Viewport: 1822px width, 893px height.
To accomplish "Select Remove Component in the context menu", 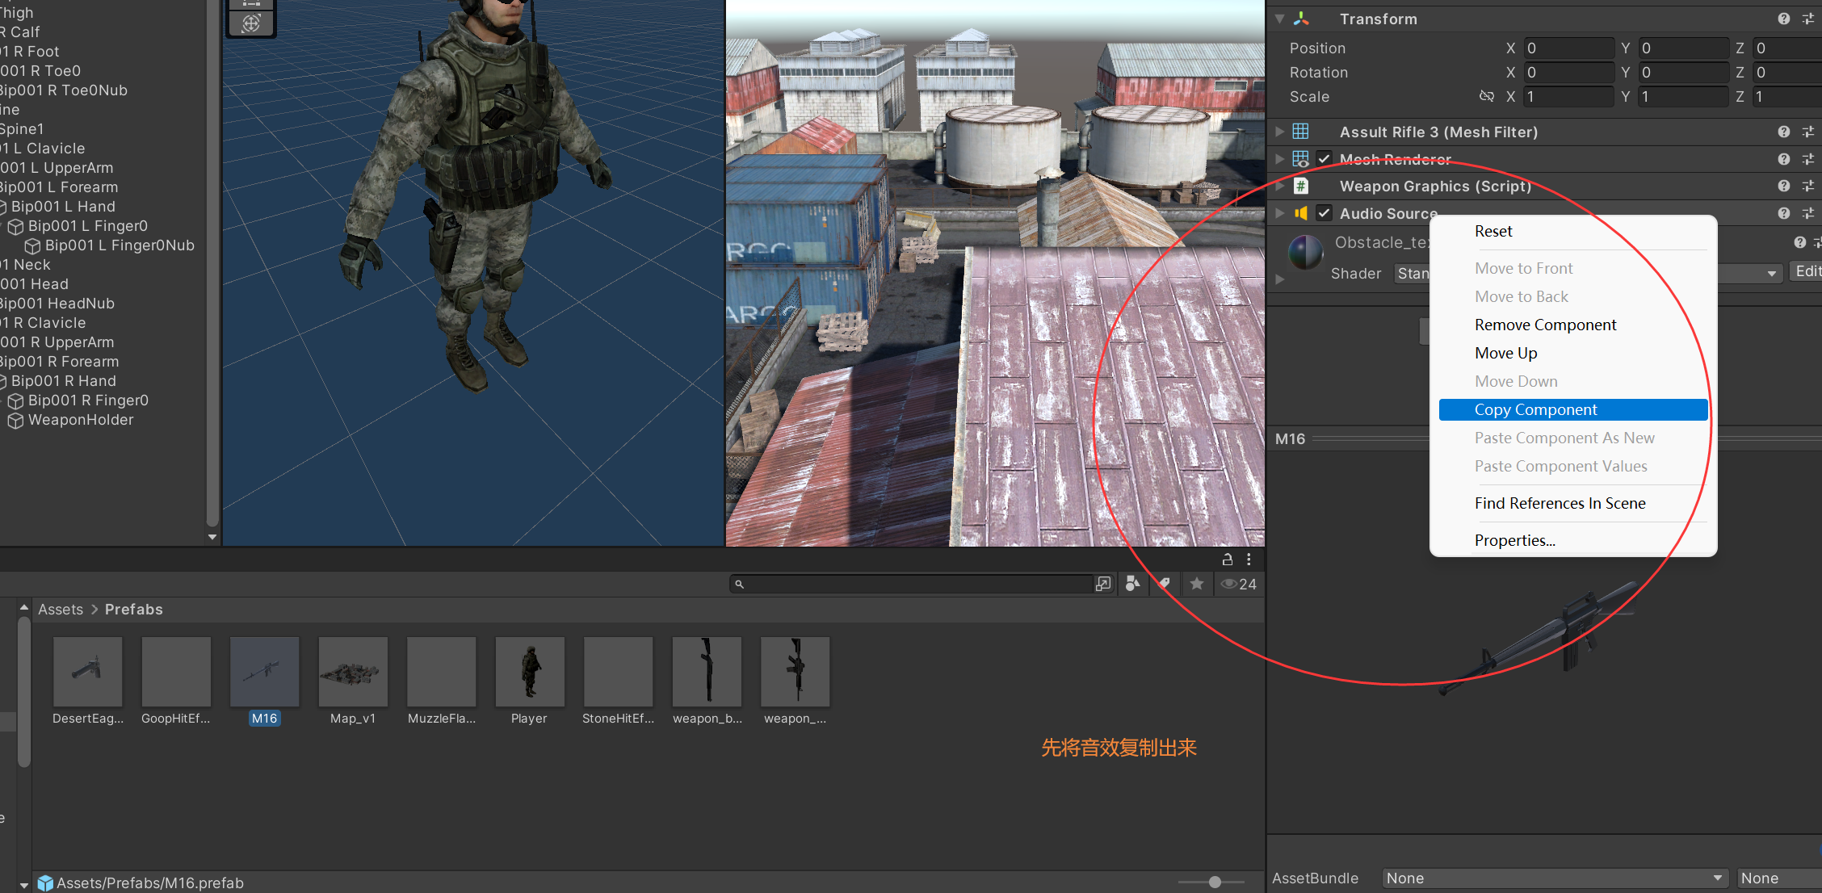I will point(1573,325).
